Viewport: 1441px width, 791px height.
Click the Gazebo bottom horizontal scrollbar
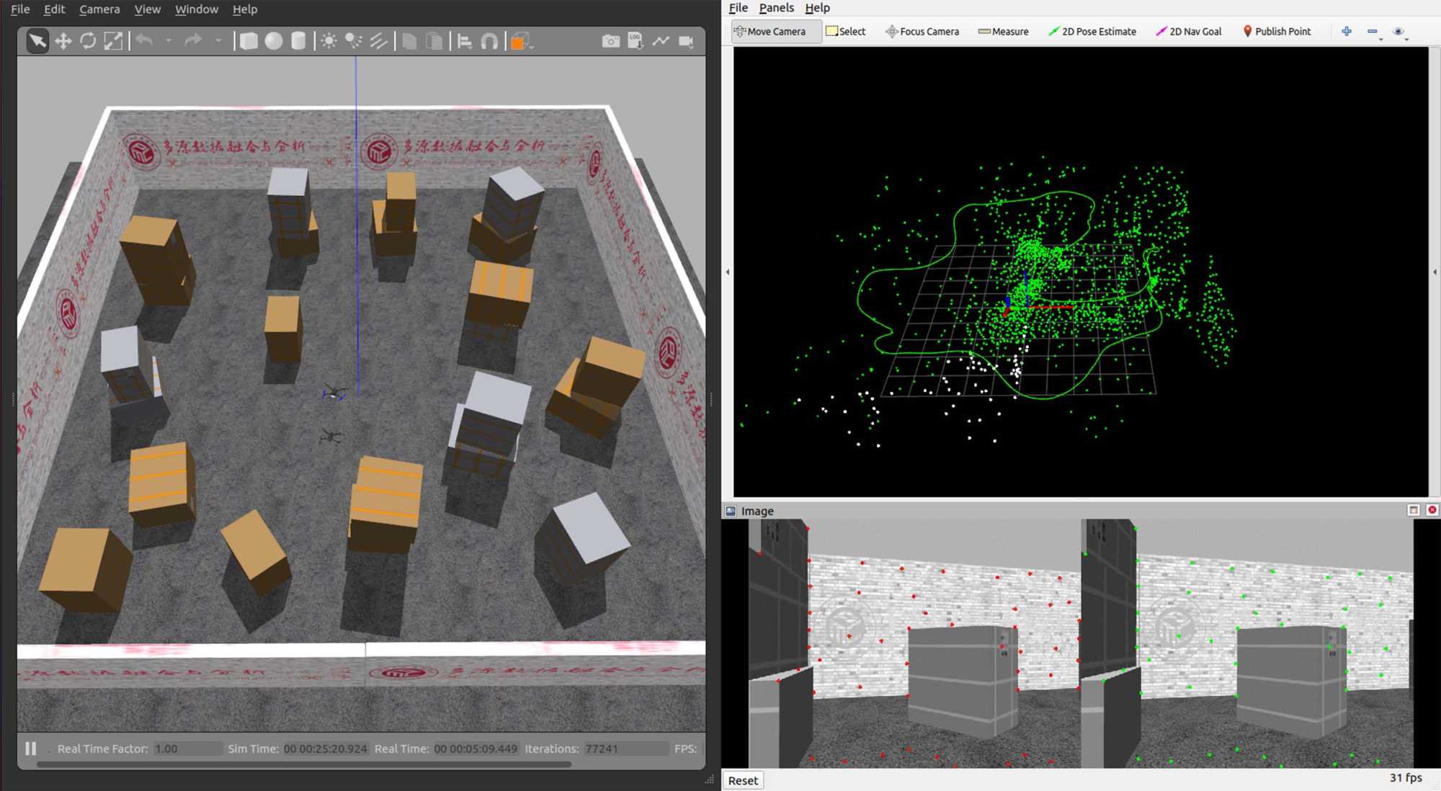[303, 764]
